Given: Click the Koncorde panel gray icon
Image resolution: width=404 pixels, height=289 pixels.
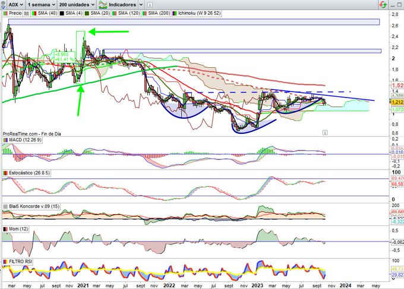Looking at the screenshot, I should (x=5, y=207).
